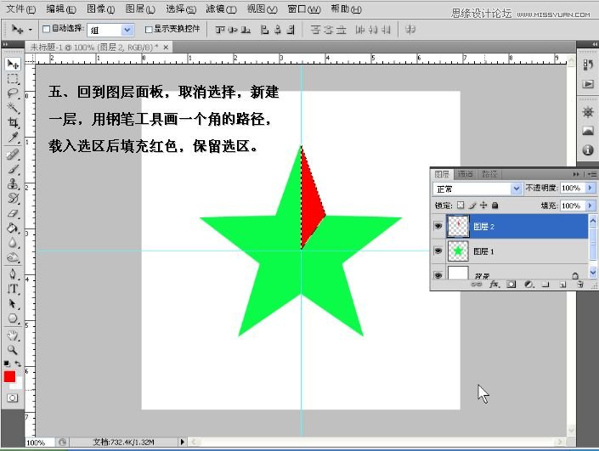Screen dimensions: 599x451
Task: Click the white background color swatch
Action: pos(18,384)
